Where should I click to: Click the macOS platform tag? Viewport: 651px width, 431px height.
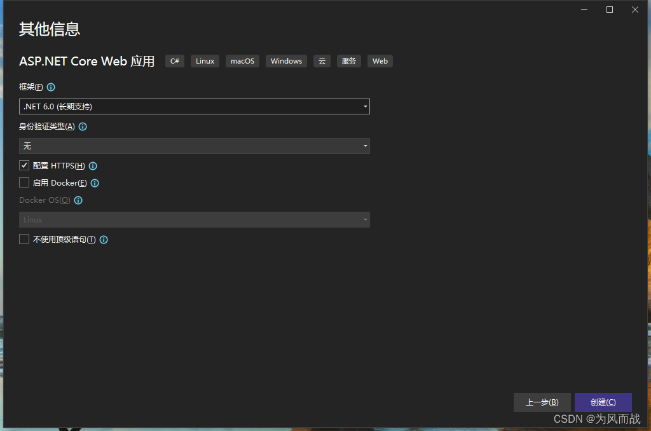tap(242, 61)
